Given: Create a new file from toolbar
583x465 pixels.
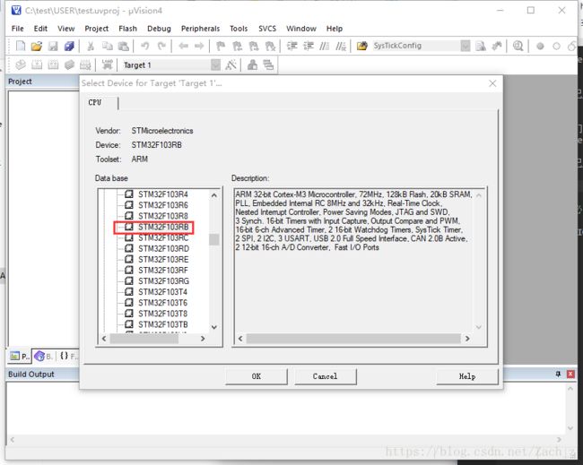Looking at the screenshot, I should click(x=21, y=46).
